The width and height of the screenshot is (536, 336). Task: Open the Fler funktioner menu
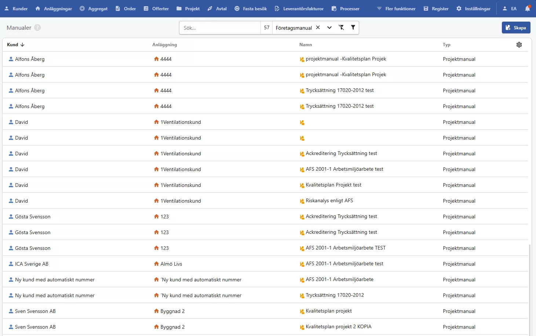point(396,8)
